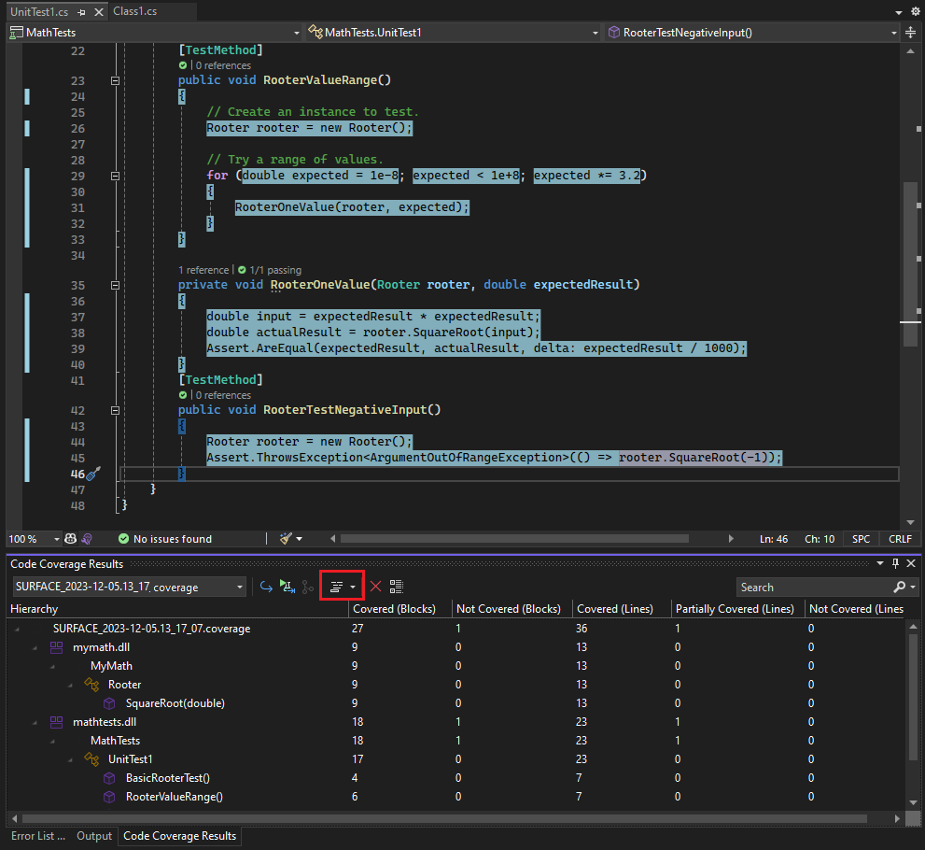
Task: Click the search magnifier in coverage panel
Action: click(x=901, y=587)
